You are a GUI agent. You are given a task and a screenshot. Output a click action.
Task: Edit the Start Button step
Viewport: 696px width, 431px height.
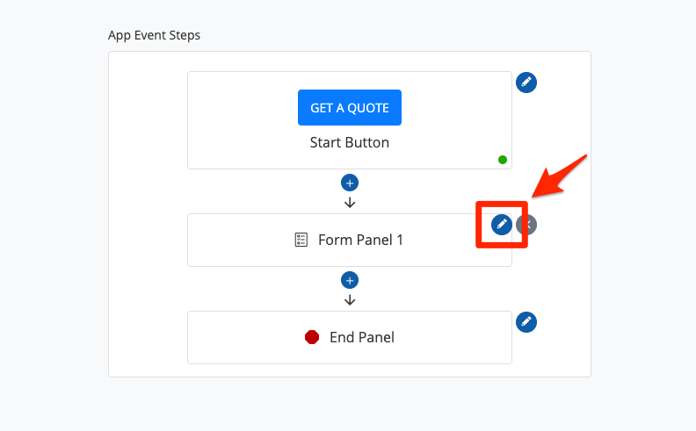(526, 83)
